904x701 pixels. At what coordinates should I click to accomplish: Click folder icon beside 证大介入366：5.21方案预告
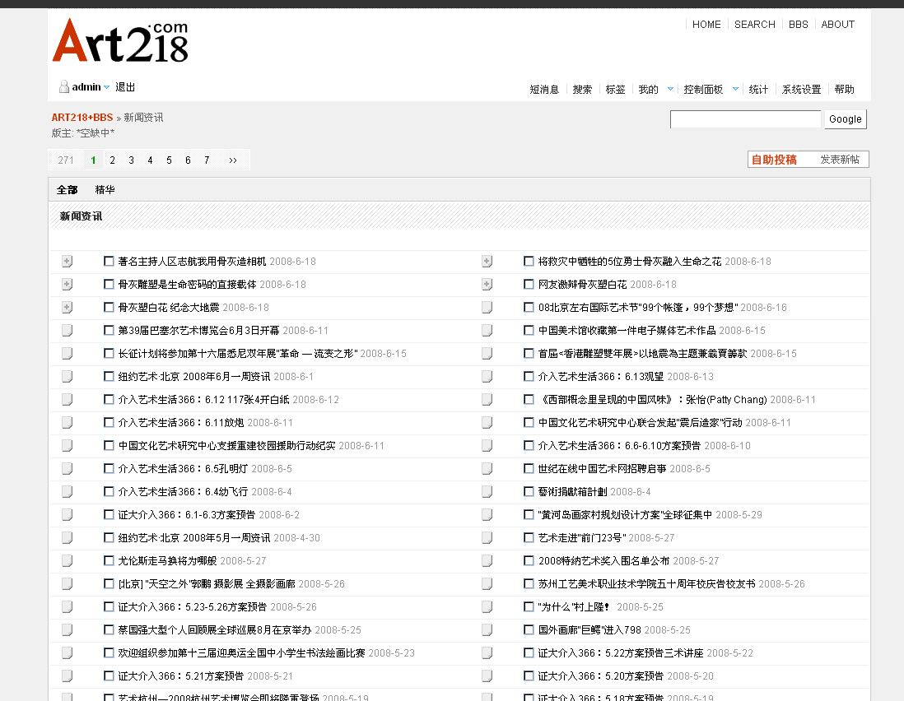67,676
